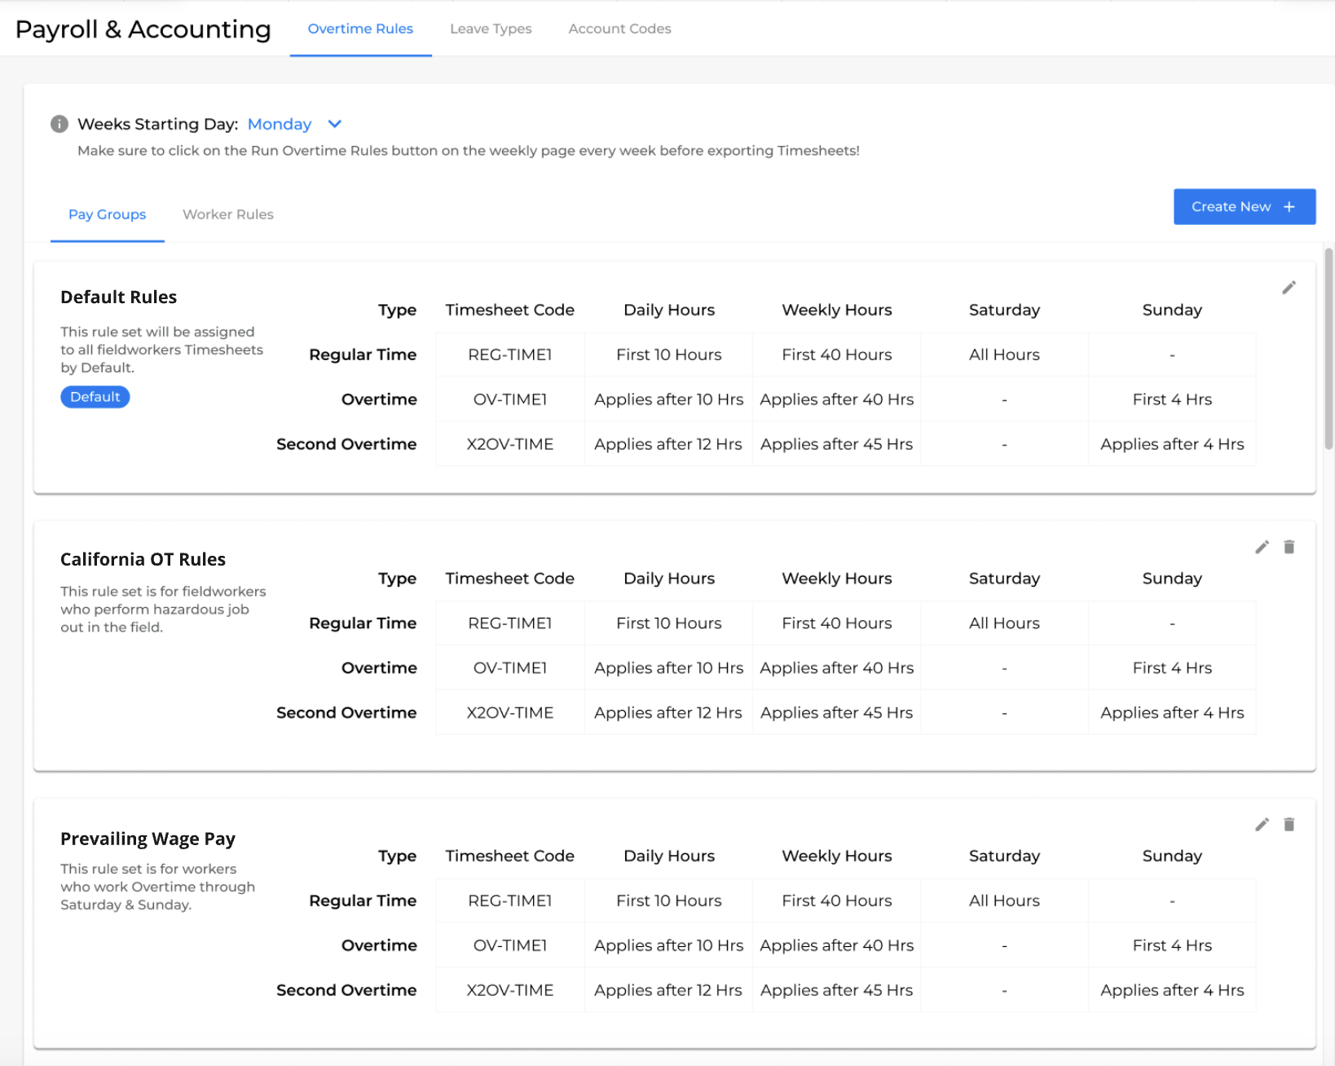Select the Pay Groups sub-tab

pos(108,214)
